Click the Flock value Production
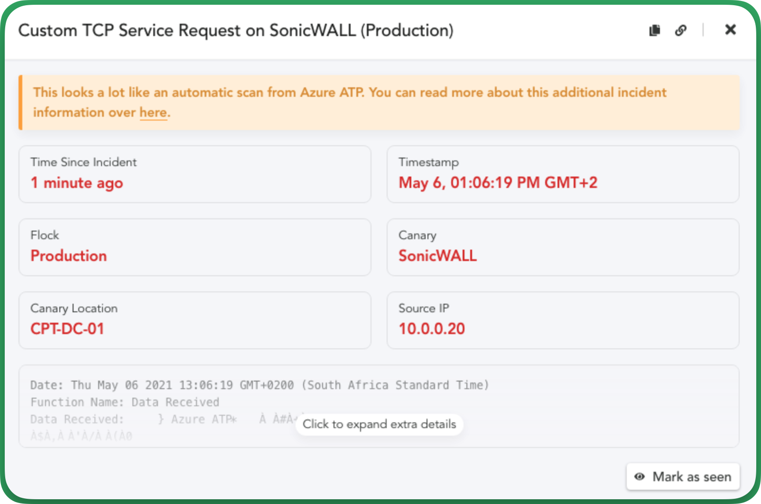Viewport: 761px width, 504px height. point(69,256)
